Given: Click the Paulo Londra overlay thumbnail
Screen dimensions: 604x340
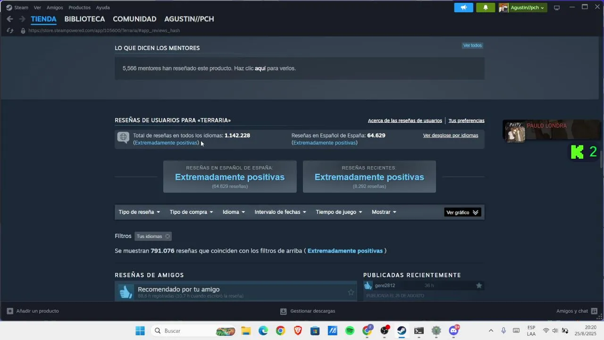Looking at the screenshot, I should pyautogui.click(x=515, y=132).
